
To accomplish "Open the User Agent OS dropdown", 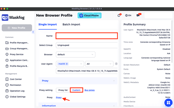I will (70, 64).
